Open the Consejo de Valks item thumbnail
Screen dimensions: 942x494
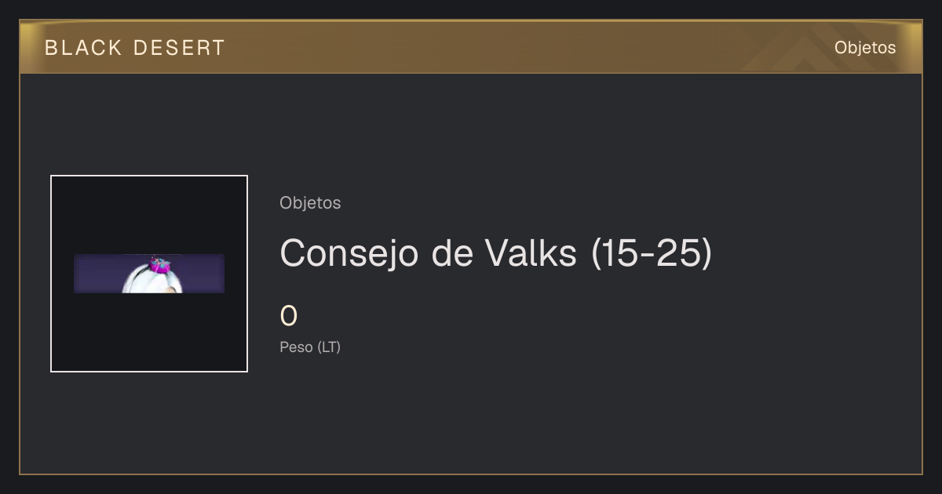click(149, 274)
